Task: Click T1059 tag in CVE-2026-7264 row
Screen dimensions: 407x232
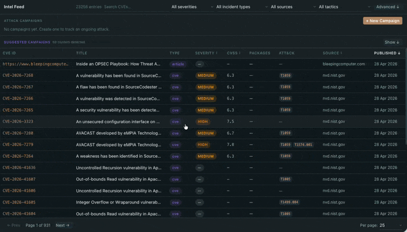Action: point(285,156)
